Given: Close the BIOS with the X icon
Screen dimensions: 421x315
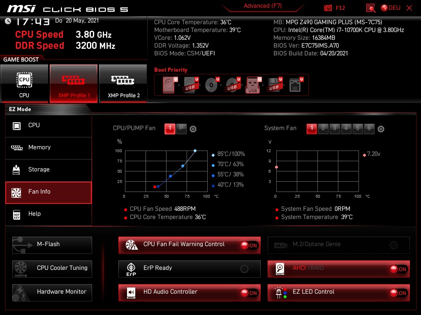Looking at the screenshot, I should point(409,8).
